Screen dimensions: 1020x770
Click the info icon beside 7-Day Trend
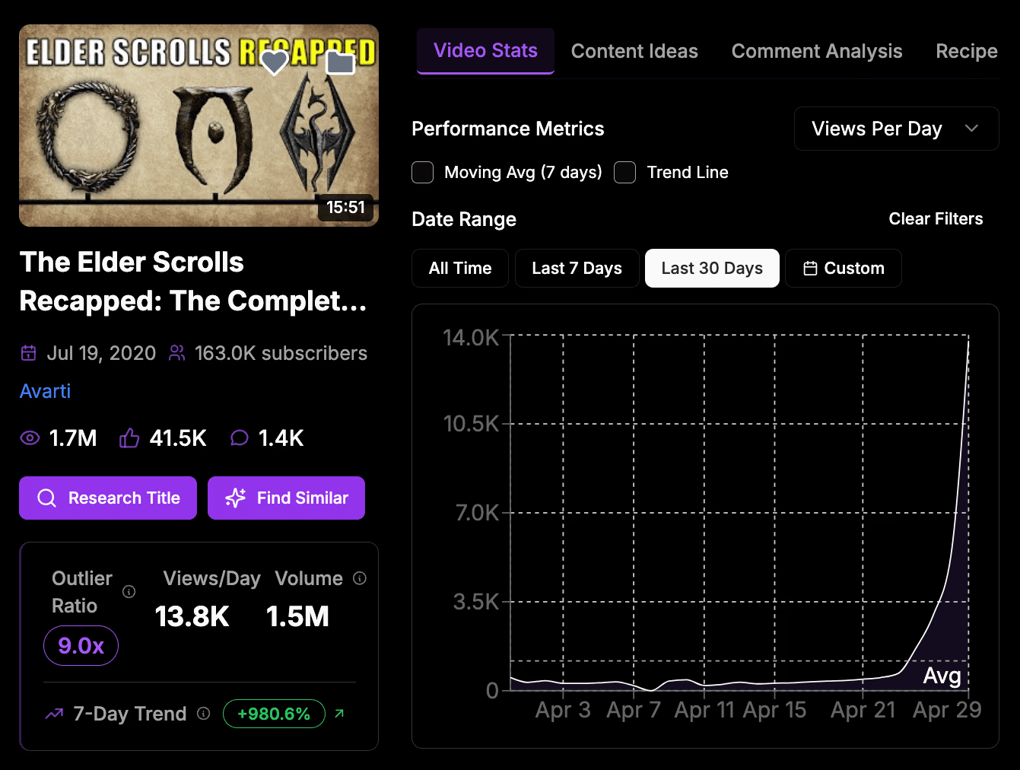coord(203,714)
